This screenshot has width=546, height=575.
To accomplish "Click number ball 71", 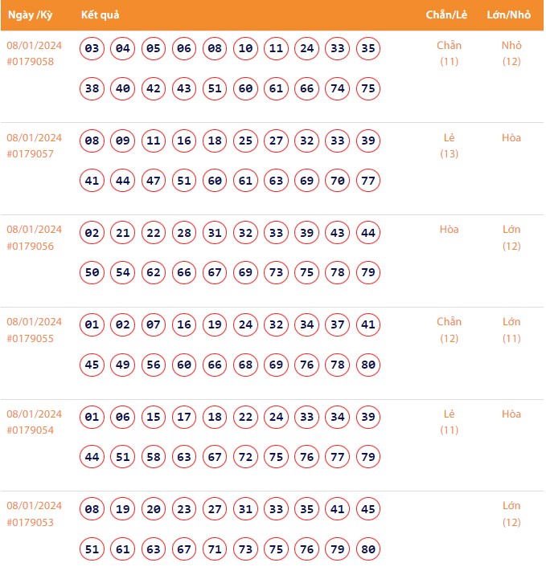I will 215,549.
